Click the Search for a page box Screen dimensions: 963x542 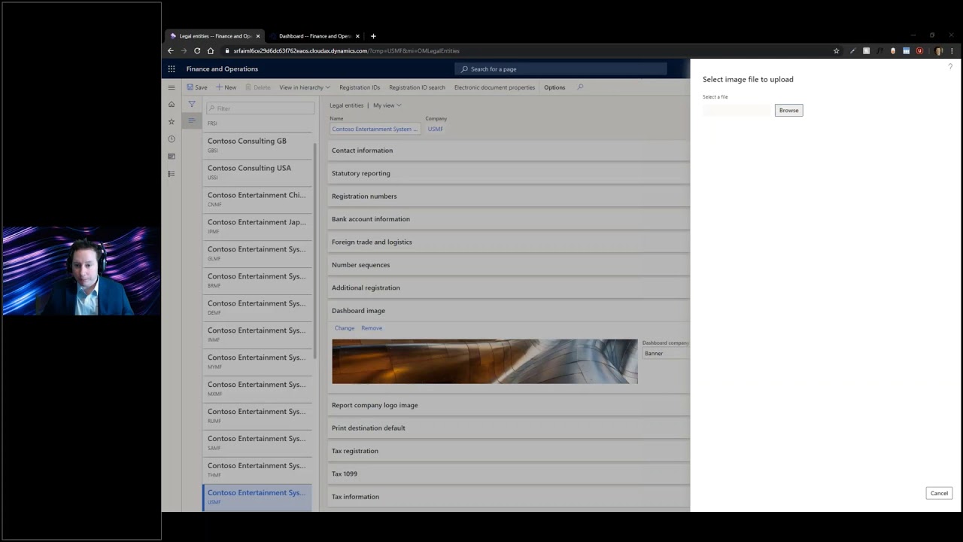(560, 69)
